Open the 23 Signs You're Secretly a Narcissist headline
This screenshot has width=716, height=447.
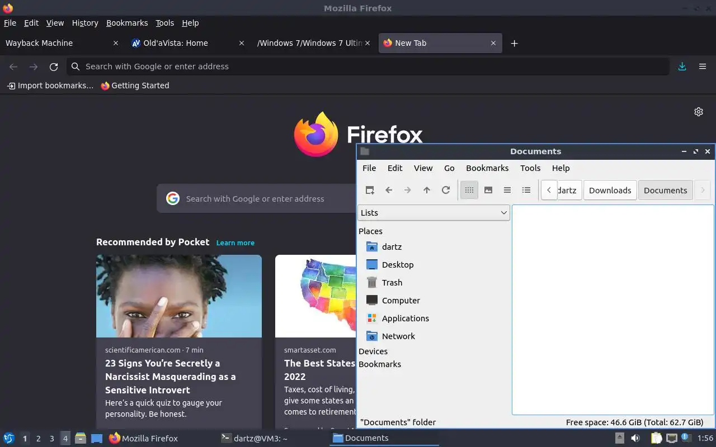(171, 377)
